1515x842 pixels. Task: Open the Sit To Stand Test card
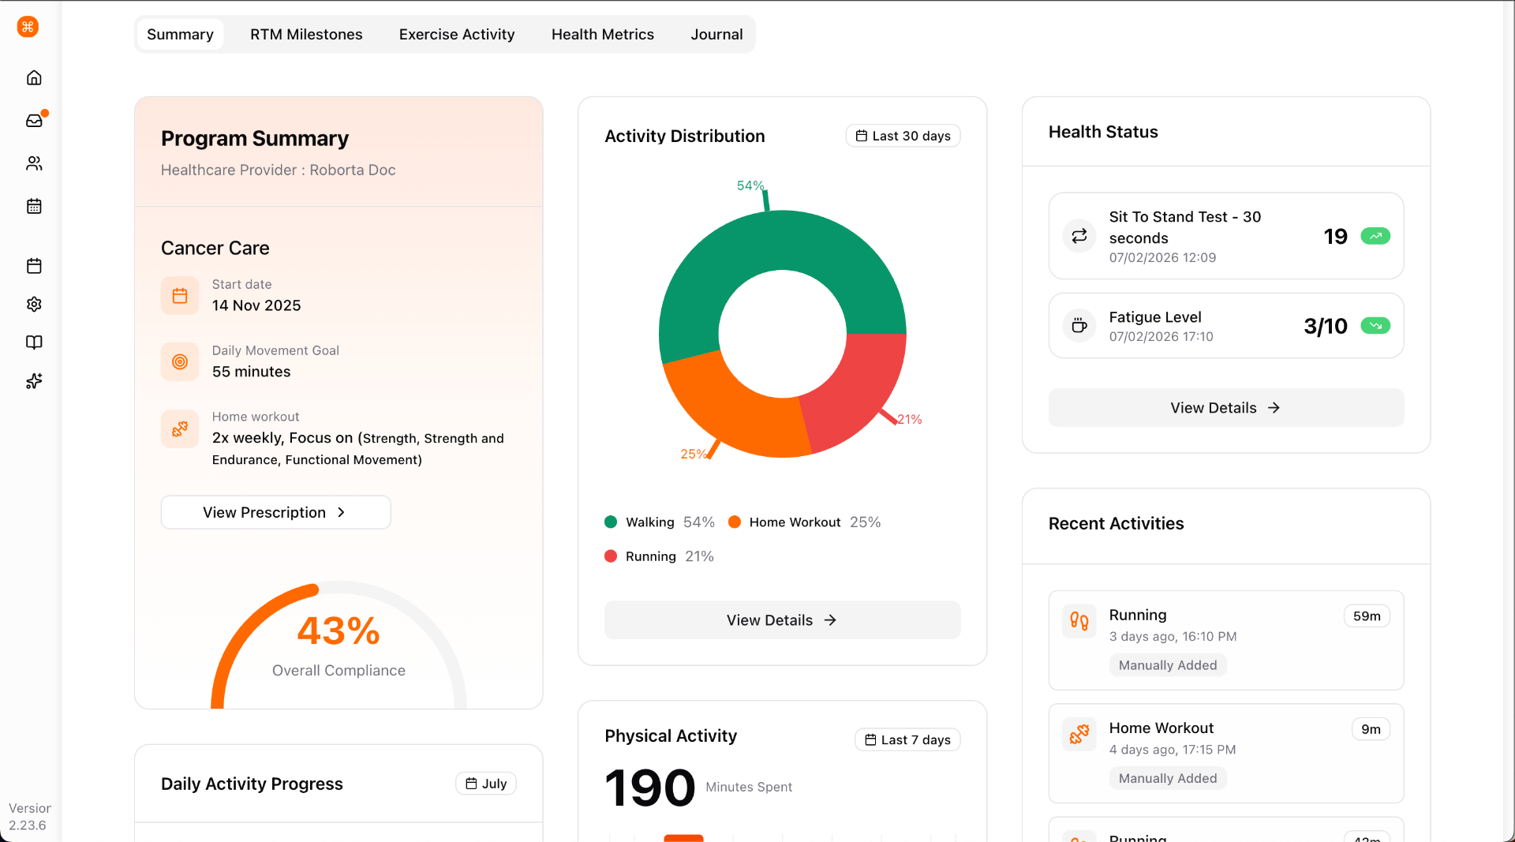click(x=1225, y=236)
